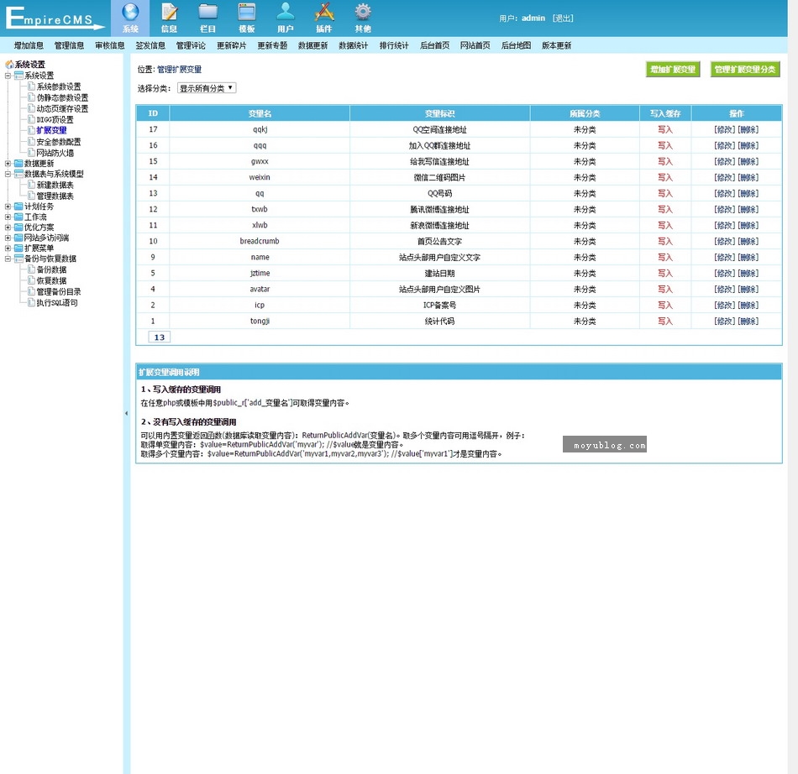Click the 插件 plugin icon
798x774 pixels.
click(x=324, y=13)
